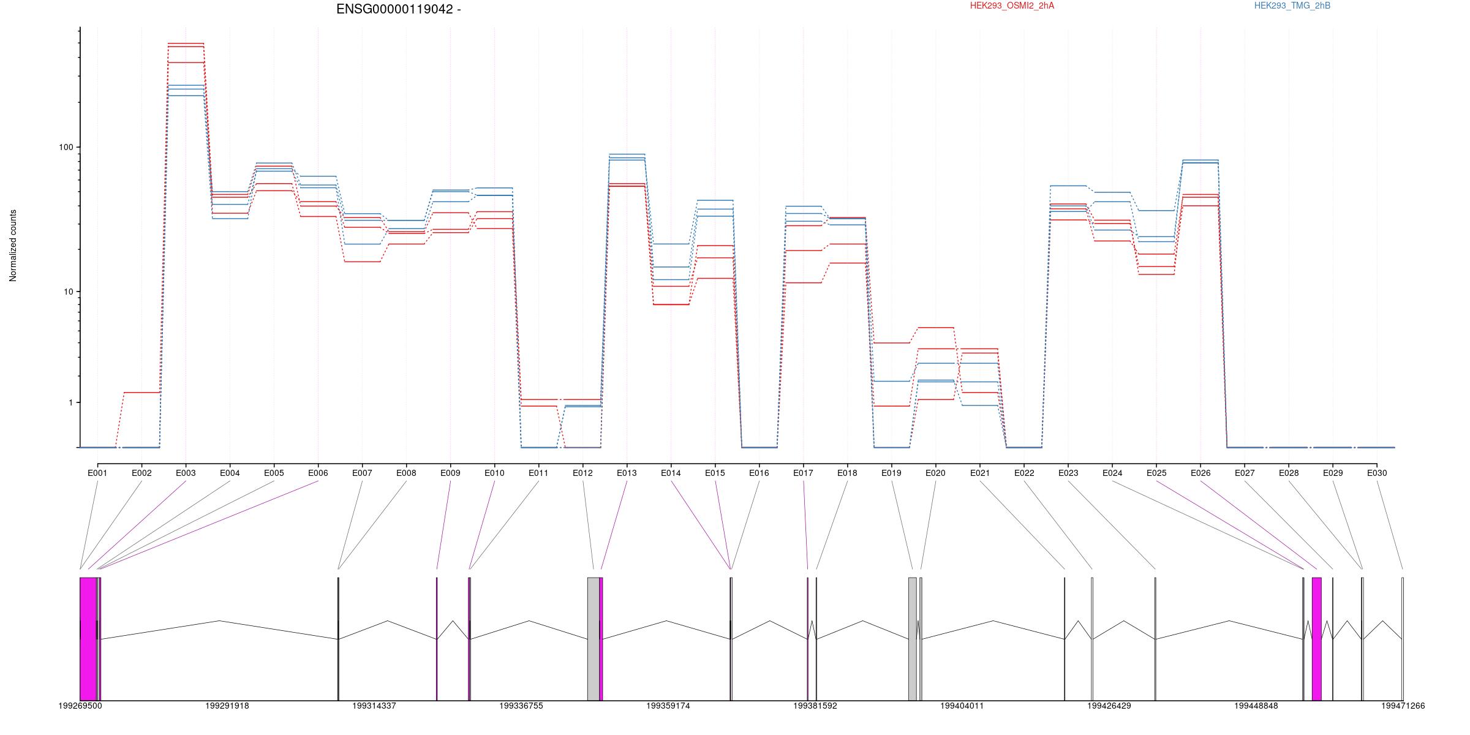Select exon label E029
This screenshot has width=1470, height=735.
pos(1333,473)
